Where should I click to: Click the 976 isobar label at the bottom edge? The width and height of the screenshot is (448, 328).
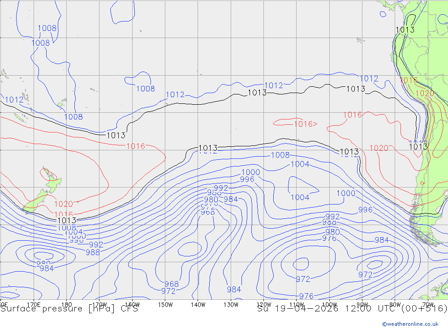coord(306,296)
